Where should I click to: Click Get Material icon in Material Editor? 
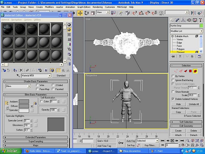(x=4, y=71)
